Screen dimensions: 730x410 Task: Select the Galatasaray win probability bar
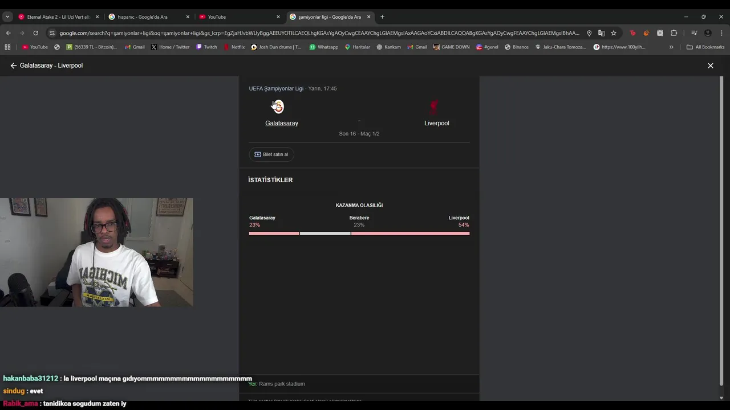click(x=274, y=233)
